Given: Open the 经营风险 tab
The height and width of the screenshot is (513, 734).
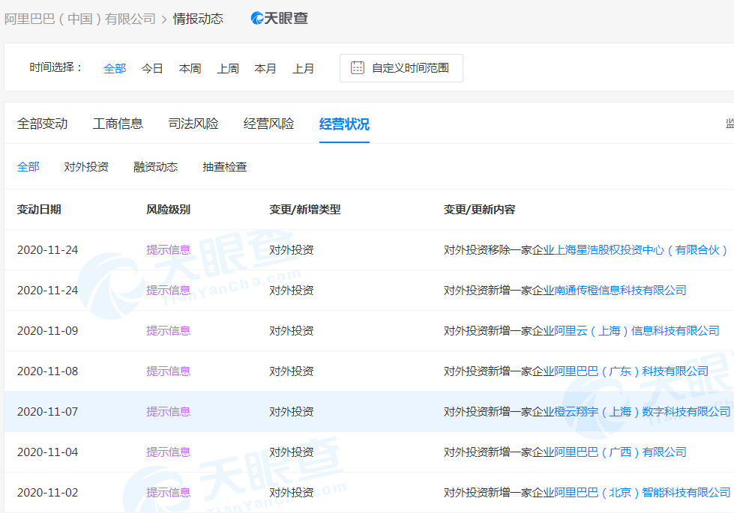Looking at the screenshot, I should [268, 124].
